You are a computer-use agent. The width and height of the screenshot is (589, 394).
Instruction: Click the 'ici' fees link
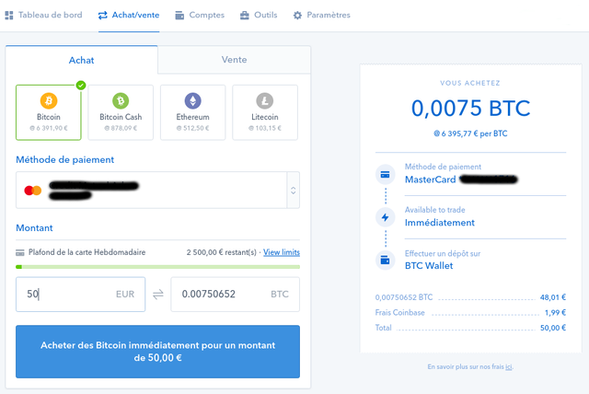point(509,367)
